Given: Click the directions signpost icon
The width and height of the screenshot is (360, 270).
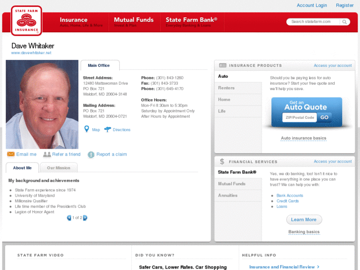Looking at the screenshot, I should point(107,130).
